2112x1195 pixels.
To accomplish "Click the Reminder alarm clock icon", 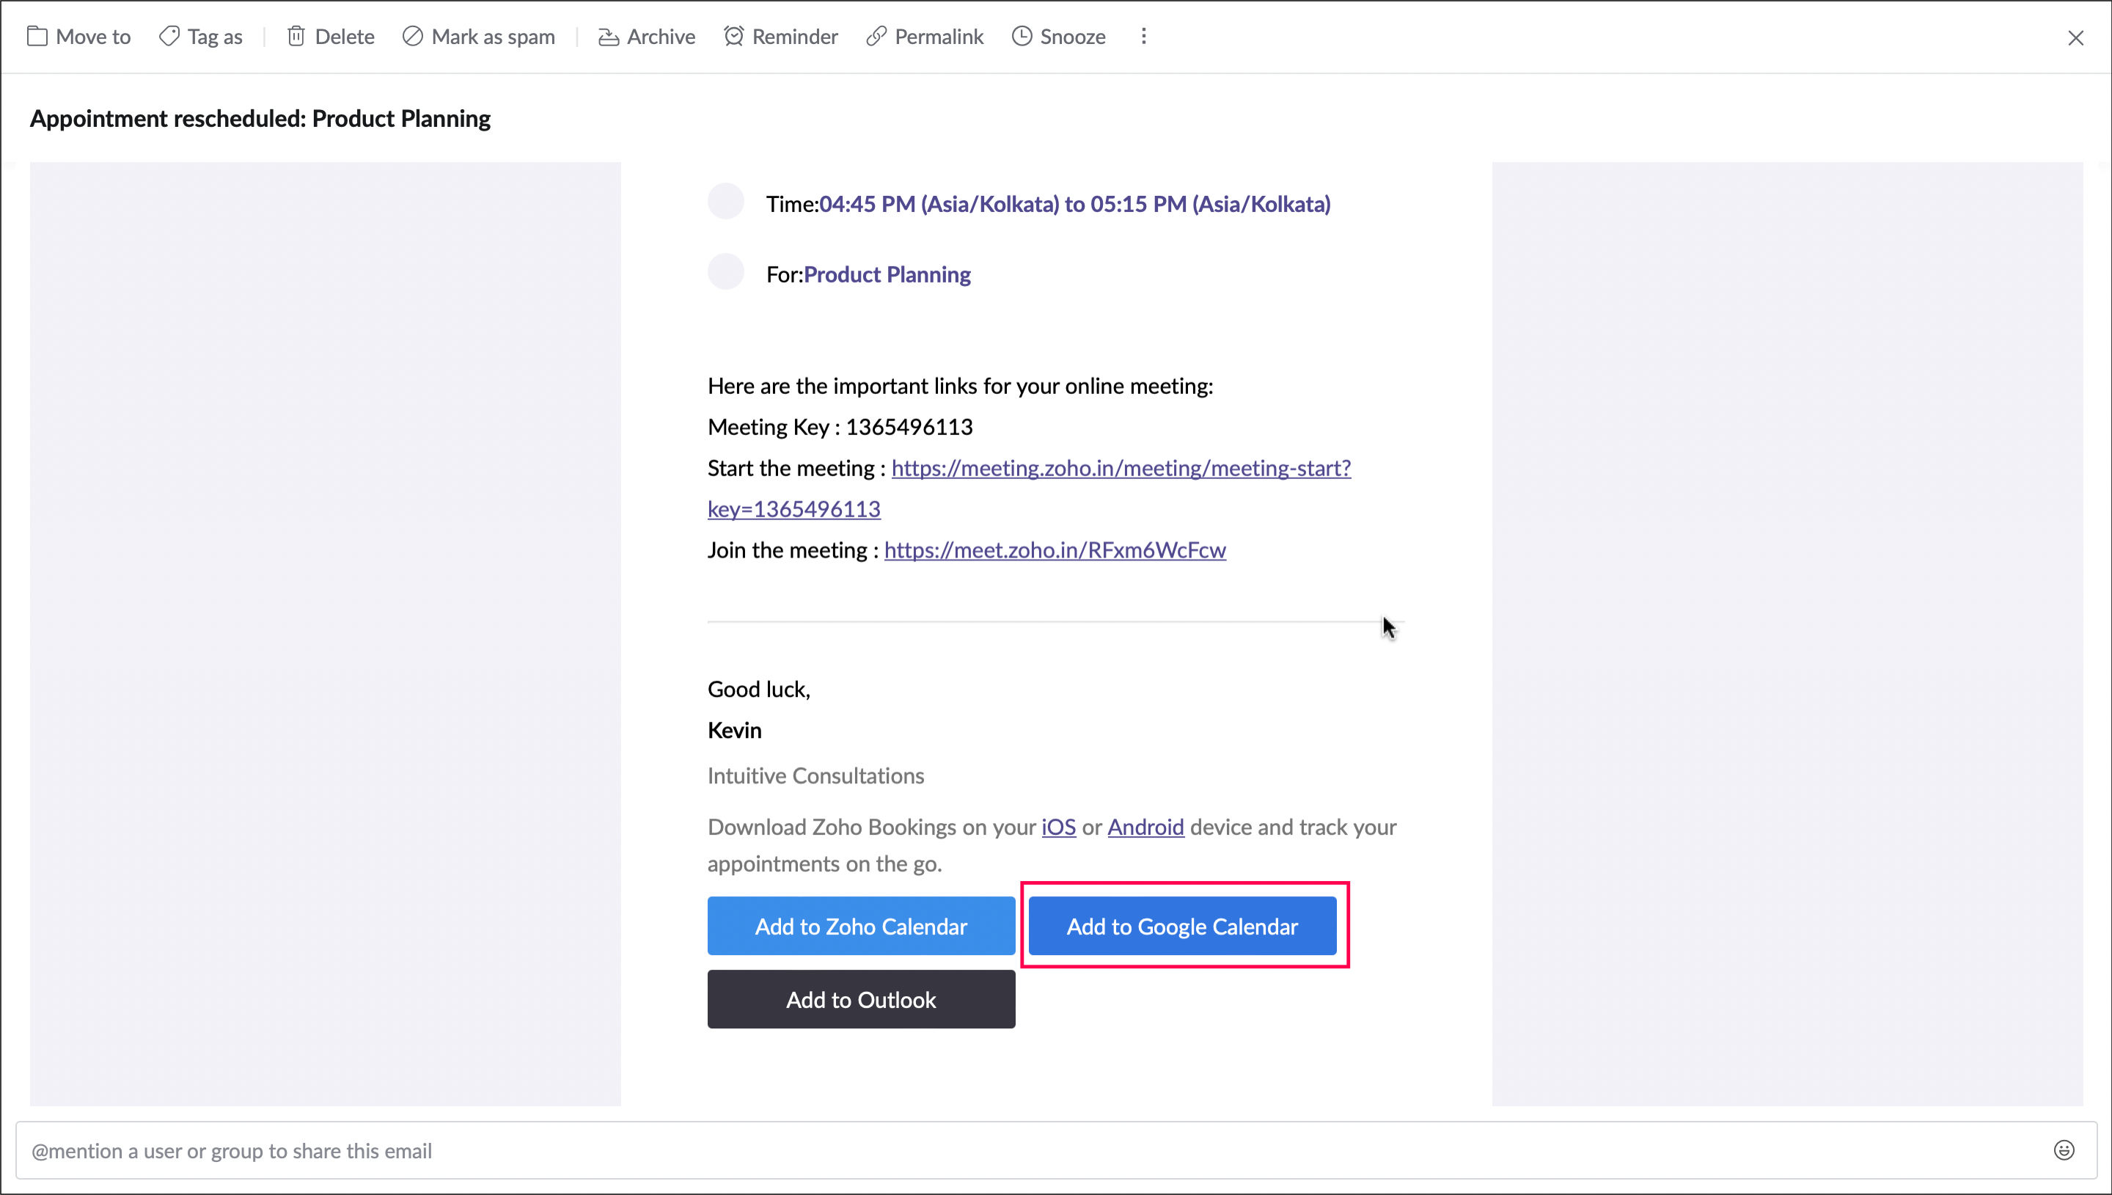I will pos(733,37).
